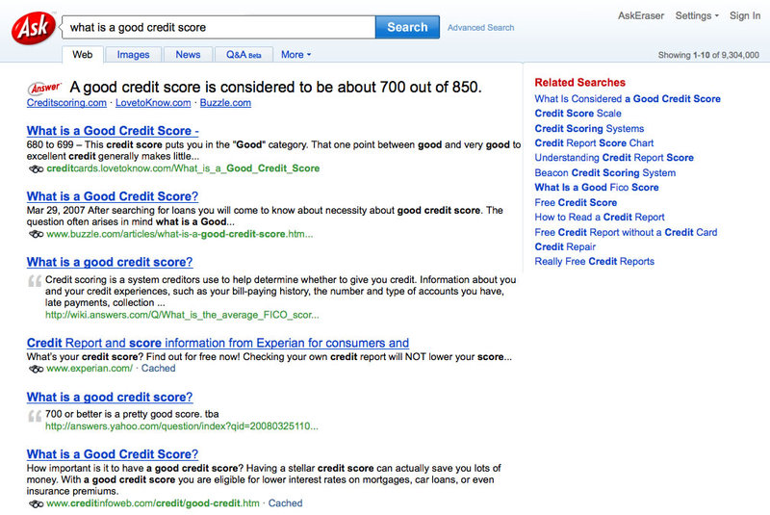Switch to the News tab

188,55
